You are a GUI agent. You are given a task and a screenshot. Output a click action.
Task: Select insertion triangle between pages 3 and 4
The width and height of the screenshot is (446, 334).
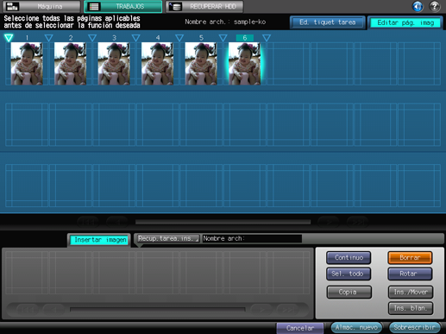coord(136,38)
